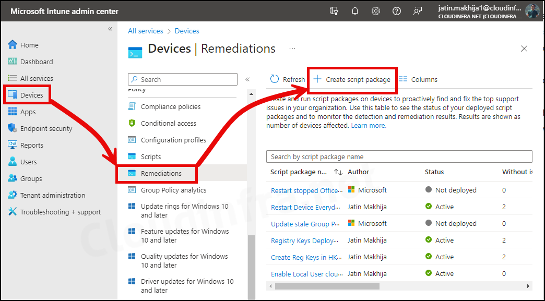
Task: Open Enable Local User script package
Action: 307,273
